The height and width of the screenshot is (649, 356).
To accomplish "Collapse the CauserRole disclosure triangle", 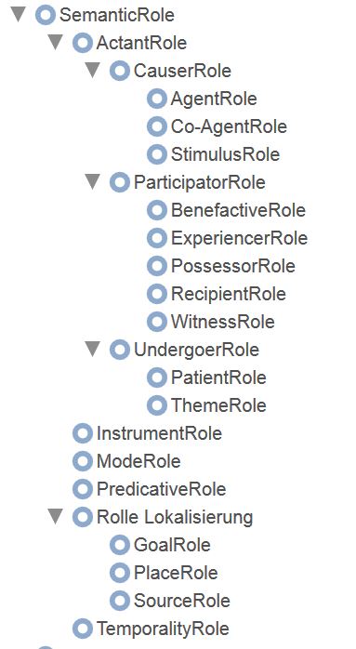I will tap(92, 71).
